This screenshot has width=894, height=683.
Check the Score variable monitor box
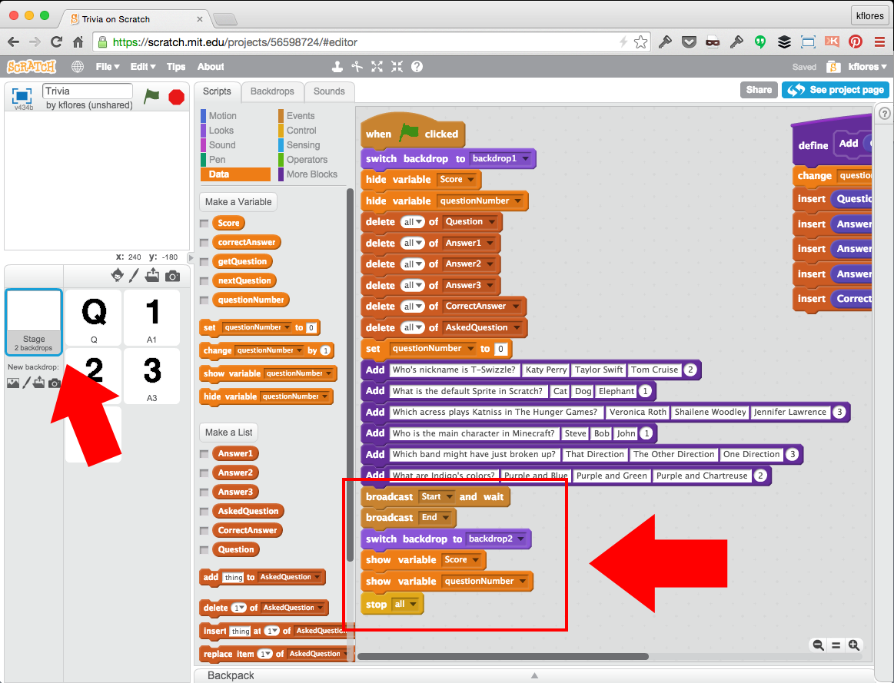click(204, 224)
